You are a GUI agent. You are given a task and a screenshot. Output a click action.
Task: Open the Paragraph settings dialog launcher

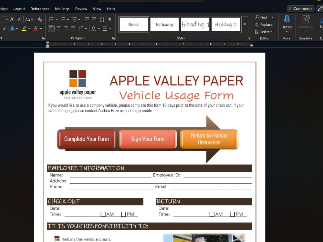tap(113, 38)
